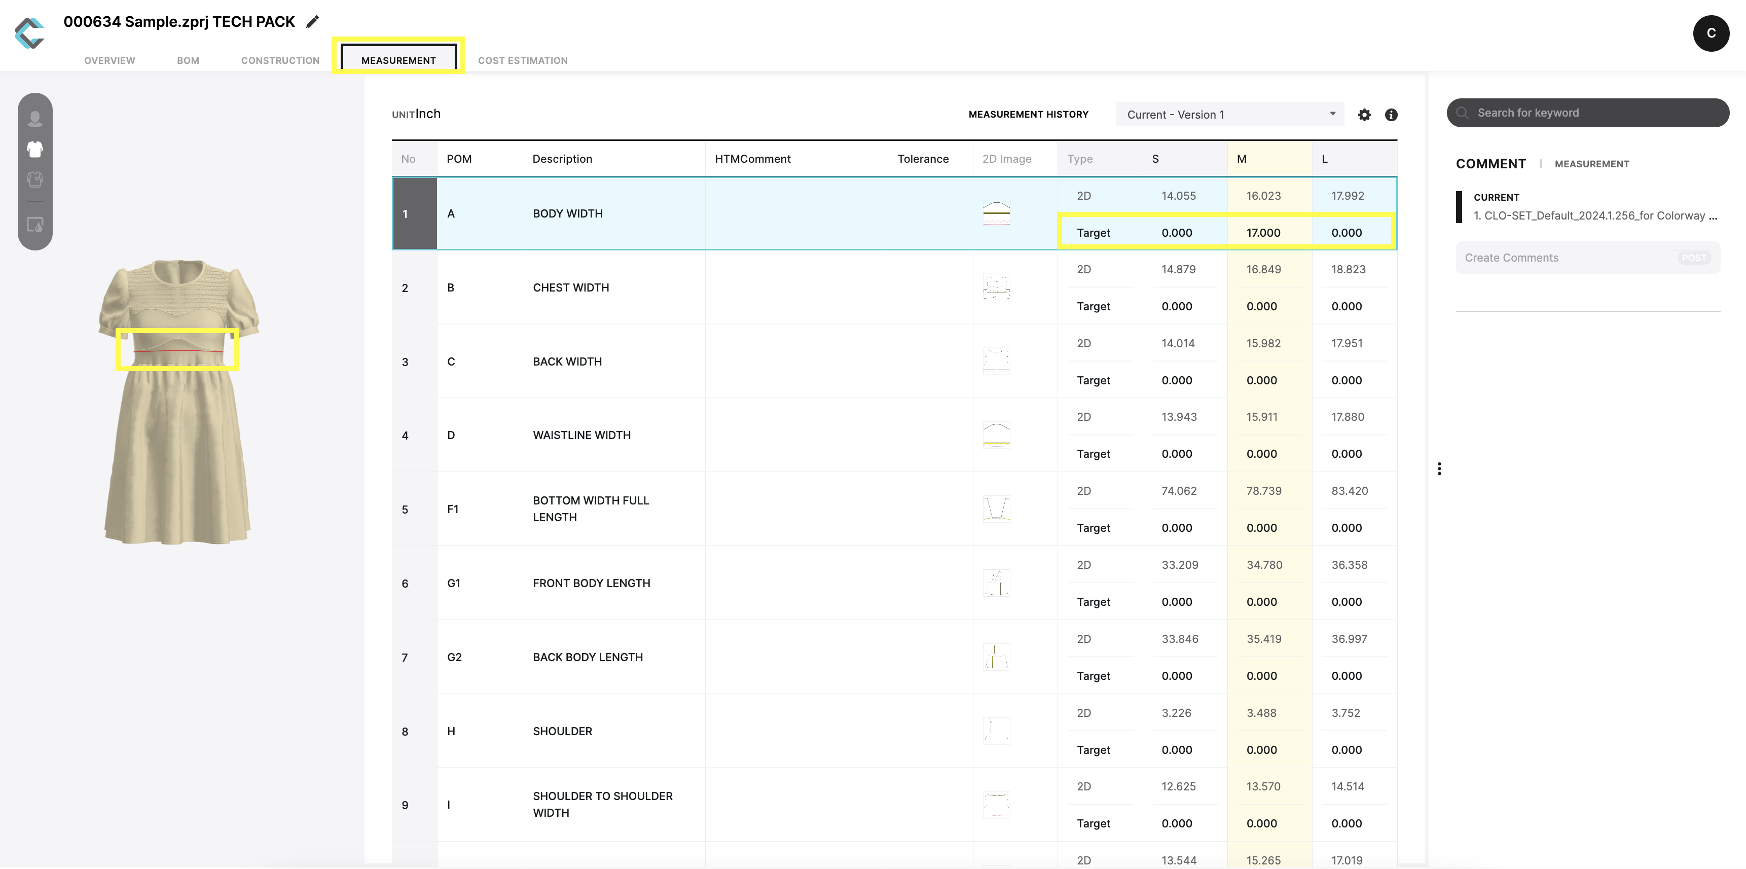
Task: Edit the tech pack title with pencil icon
Action: 312,22
